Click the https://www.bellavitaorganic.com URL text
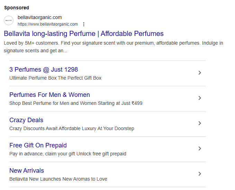Image resolution: width=235 pixels, height=190 pixels. click(48, 24)
